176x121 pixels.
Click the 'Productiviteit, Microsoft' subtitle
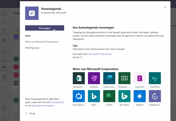53,13
